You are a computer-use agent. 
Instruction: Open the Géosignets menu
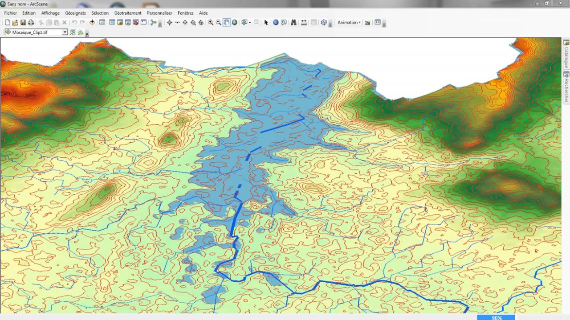75,13
